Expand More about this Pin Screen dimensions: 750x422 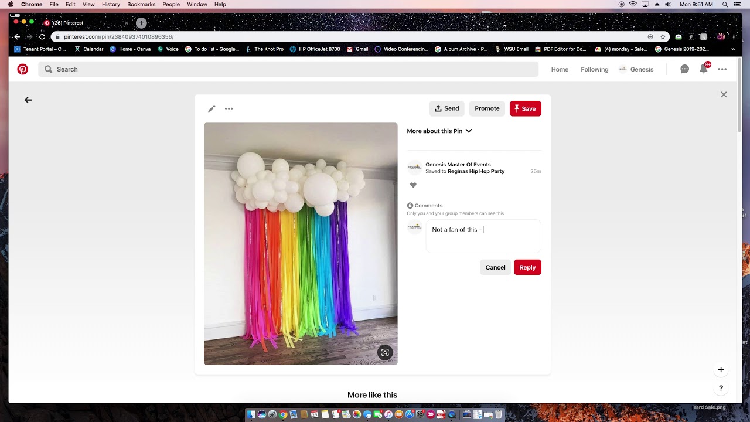pos(439,131)
